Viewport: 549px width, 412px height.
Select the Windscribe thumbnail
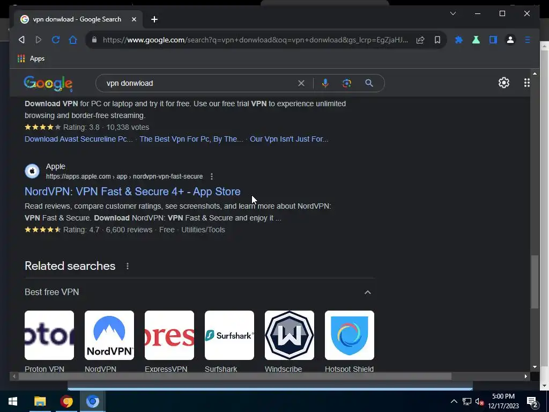(x=290, y=335)
